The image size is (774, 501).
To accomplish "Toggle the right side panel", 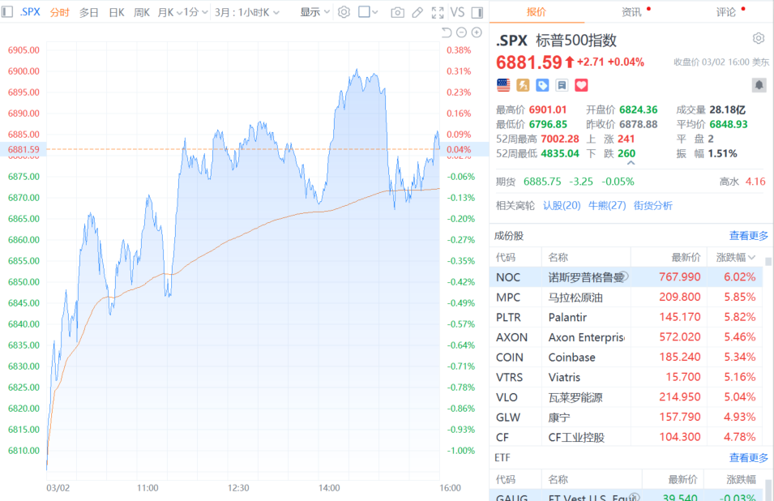I will point(477,12).
